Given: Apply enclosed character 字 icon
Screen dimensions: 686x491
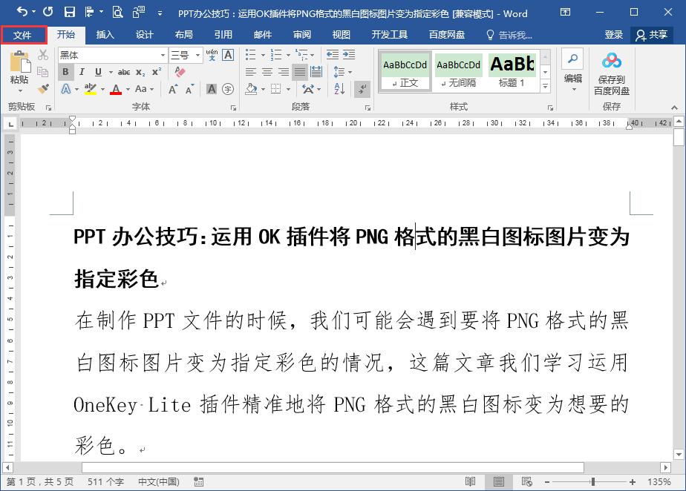Looking at the screenshot, I should (x=228, y=89).
